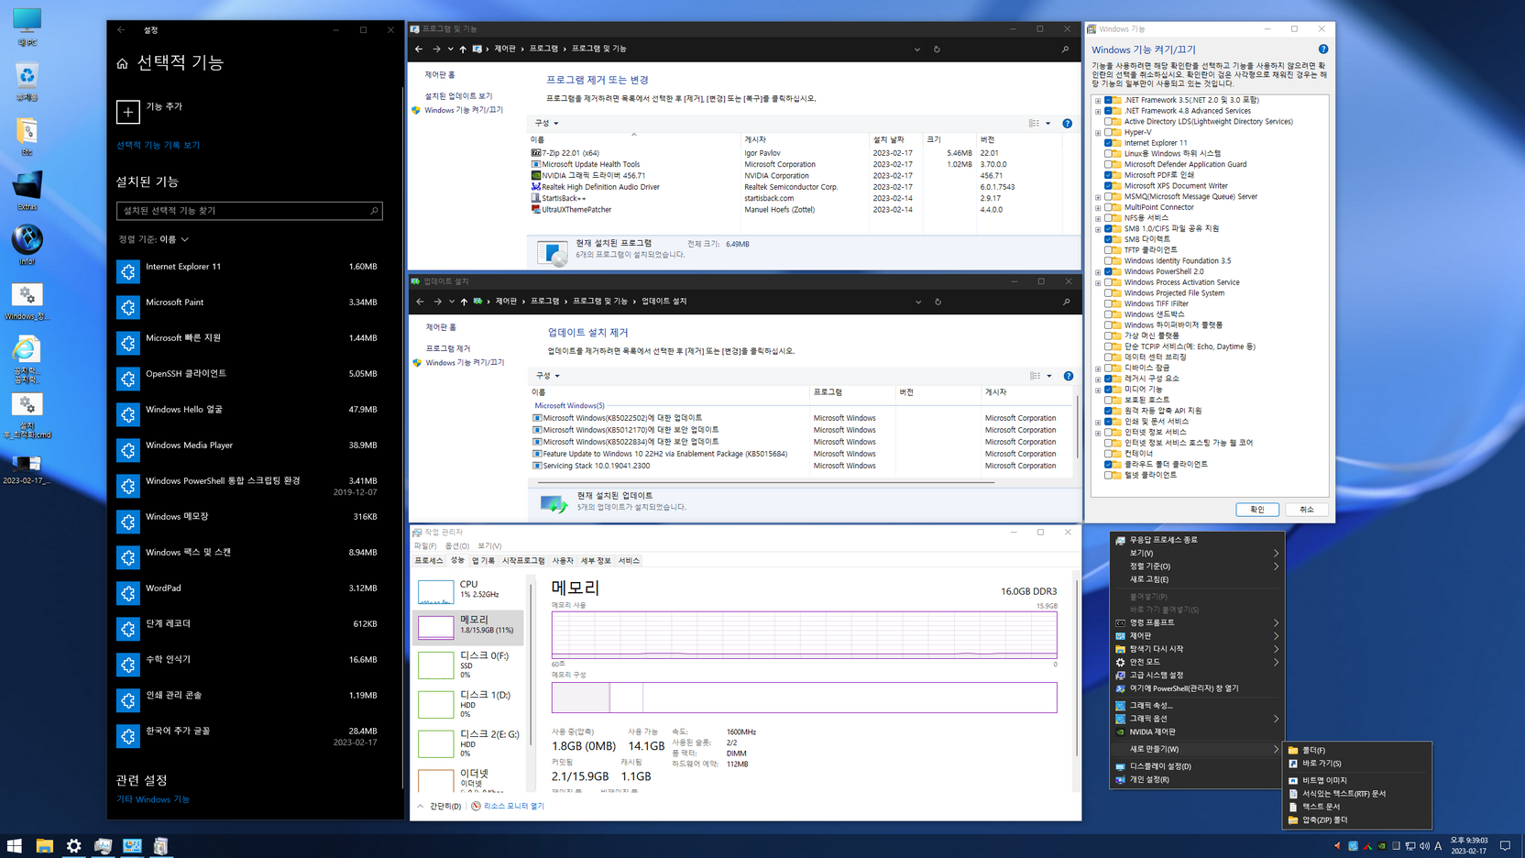This screenshot has width=1525, height=858.
Task: Click the search icon in 설치된 선택적 기능 찾기 box
Action: 374,211
